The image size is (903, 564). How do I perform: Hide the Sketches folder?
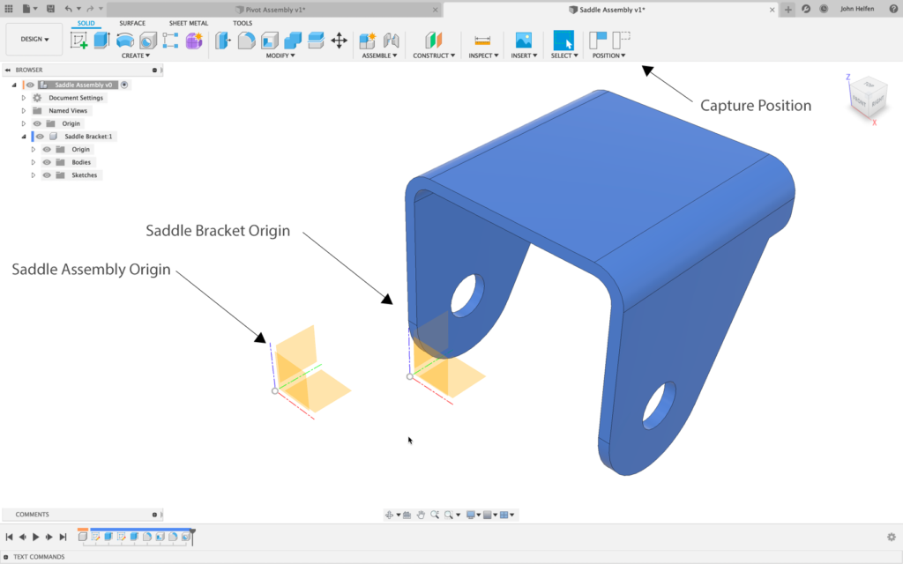coord(48,175)
